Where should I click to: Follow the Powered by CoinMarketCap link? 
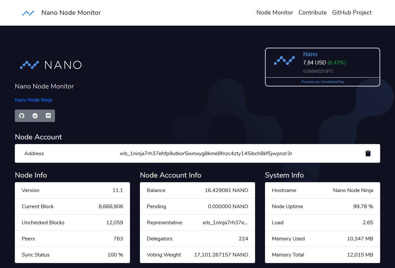323,82
